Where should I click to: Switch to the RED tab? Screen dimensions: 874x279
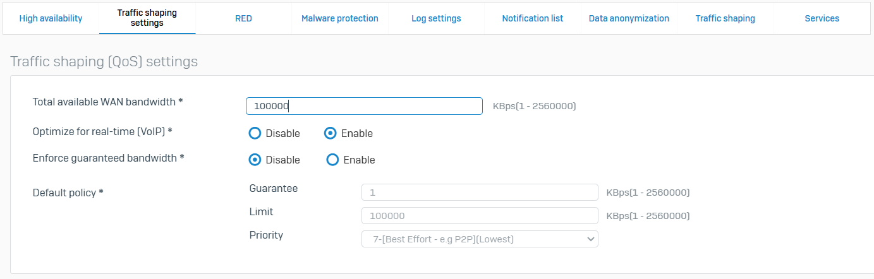click(243, 18)
